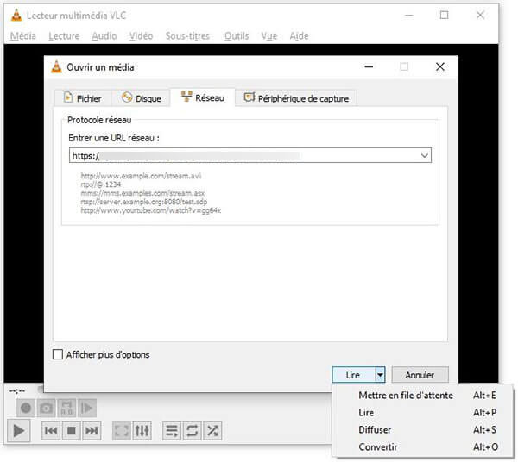Screen dimensions: 518x462
Task: Click the record button icon
Action: click(26, 408)
